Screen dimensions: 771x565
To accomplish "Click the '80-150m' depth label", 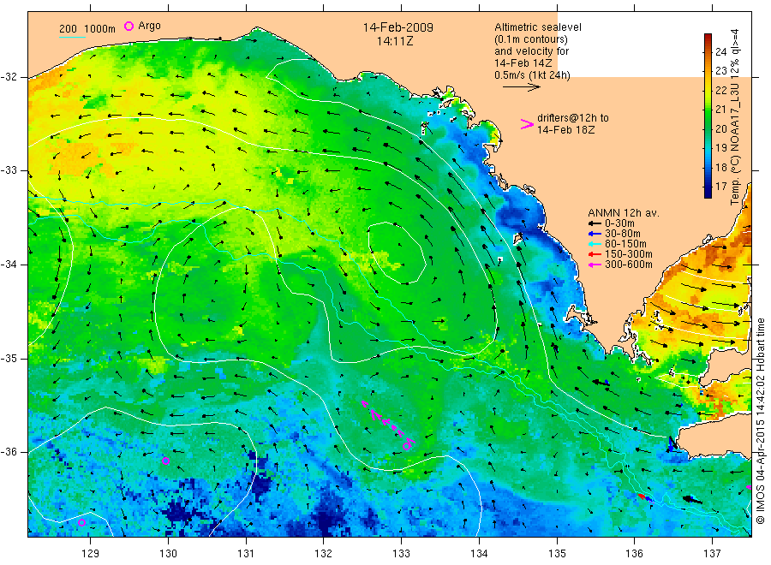I will tap(625, 244).
